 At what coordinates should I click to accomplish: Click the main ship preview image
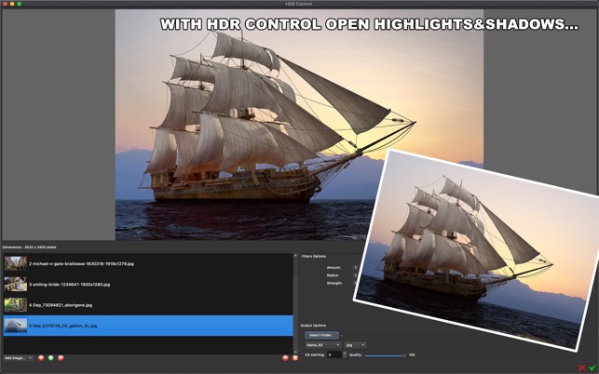tap(299, 125)
